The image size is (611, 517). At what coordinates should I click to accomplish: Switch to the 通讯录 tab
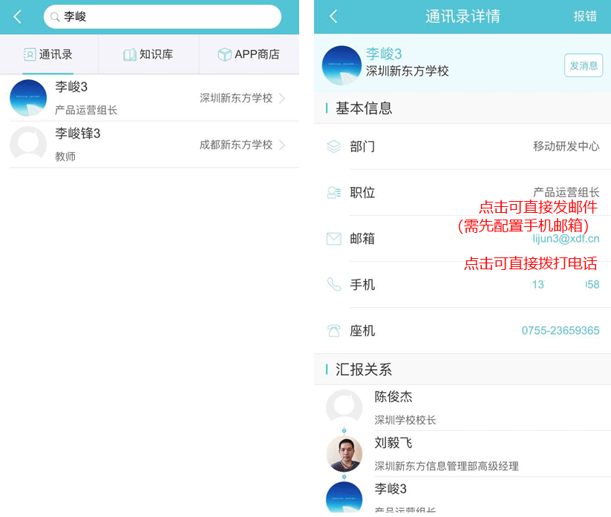click(x=49, y=55)
